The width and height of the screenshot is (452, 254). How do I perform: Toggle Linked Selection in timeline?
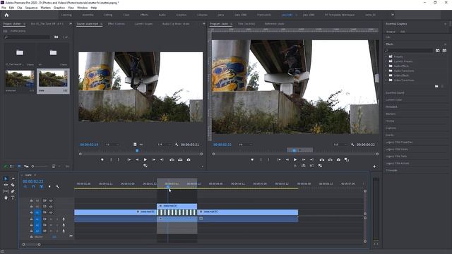[x=41, y=186]
